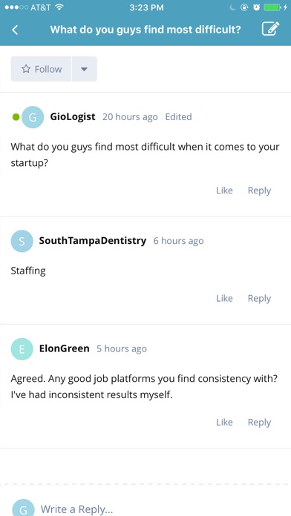Like ElonGreen's comment
The width and height of the screenshot is (291, 516).
pos(224,422)
